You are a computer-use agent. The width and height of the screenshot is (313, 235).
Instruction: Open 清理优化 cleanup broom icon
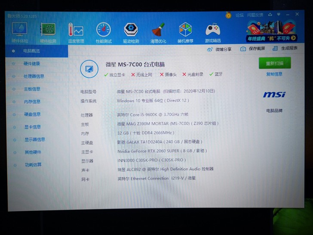click(x=158, y=33)
